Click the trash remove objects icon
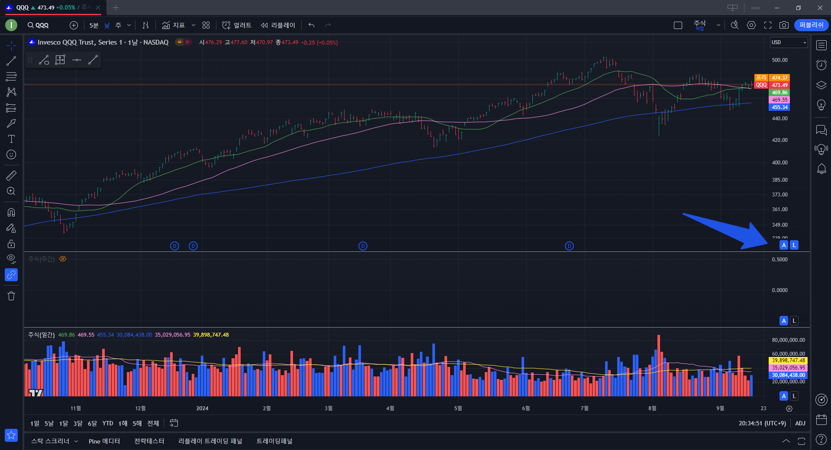The height and width of the screenshot is (450, 831). coord(11,296)
